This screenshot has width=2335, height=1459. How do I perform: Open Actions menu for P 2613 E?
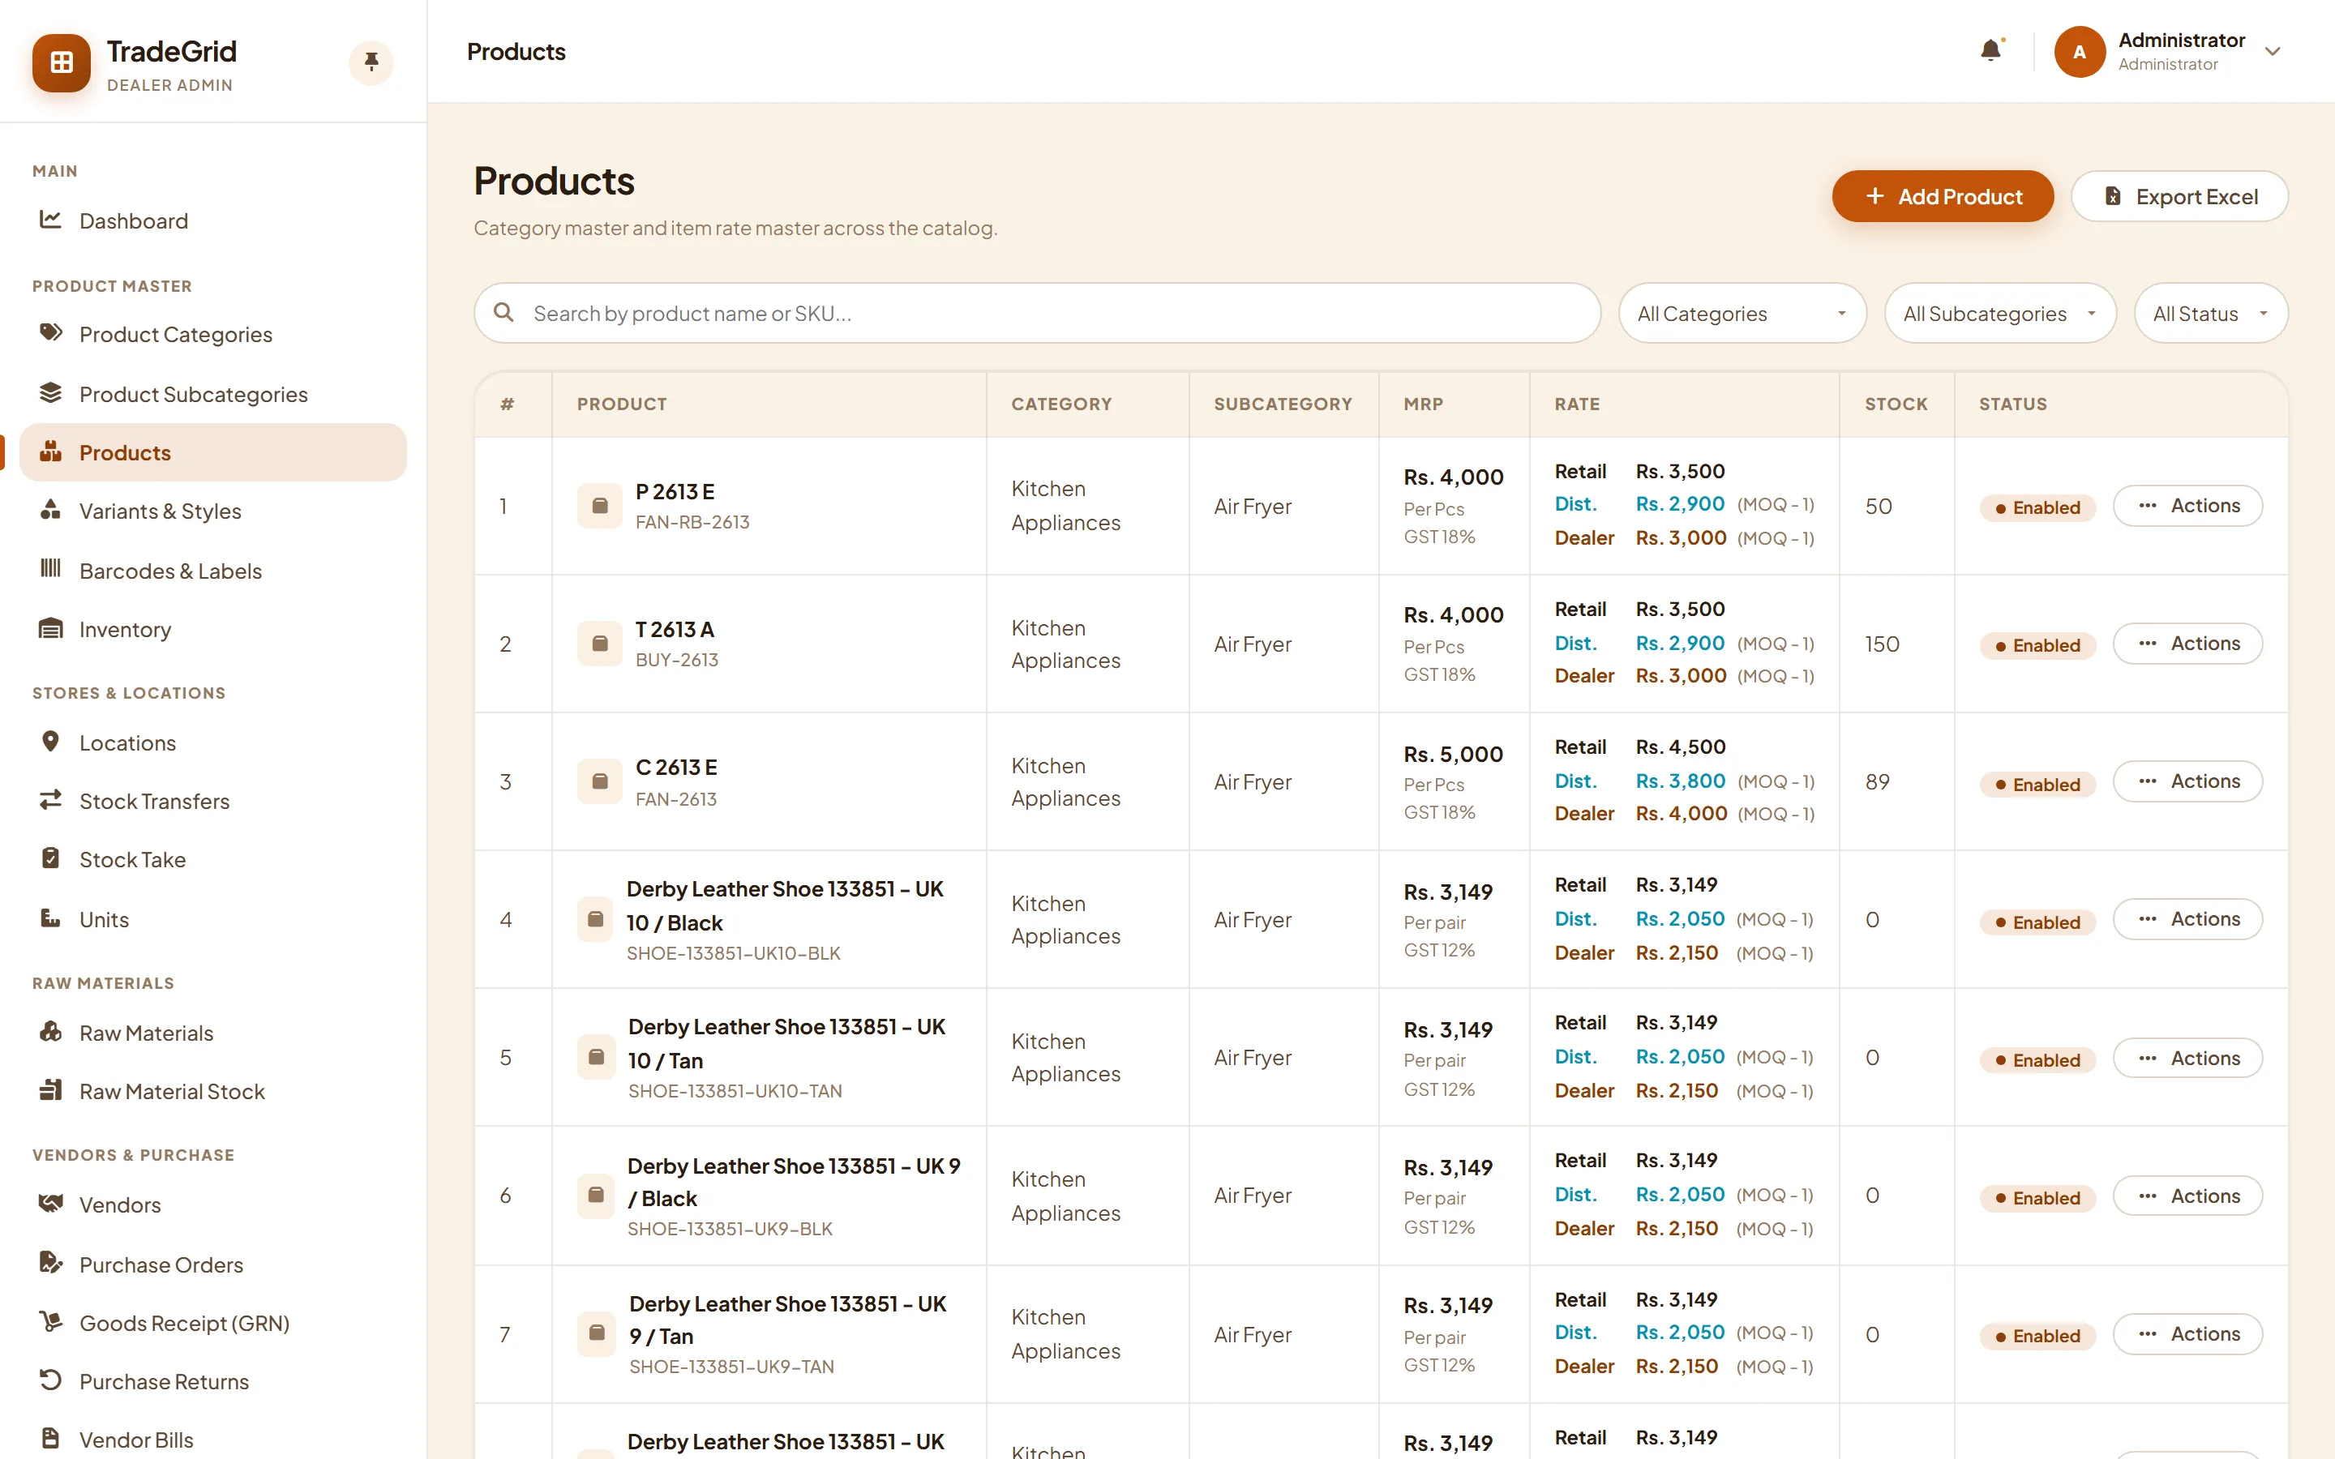(x=2187, y=506)
